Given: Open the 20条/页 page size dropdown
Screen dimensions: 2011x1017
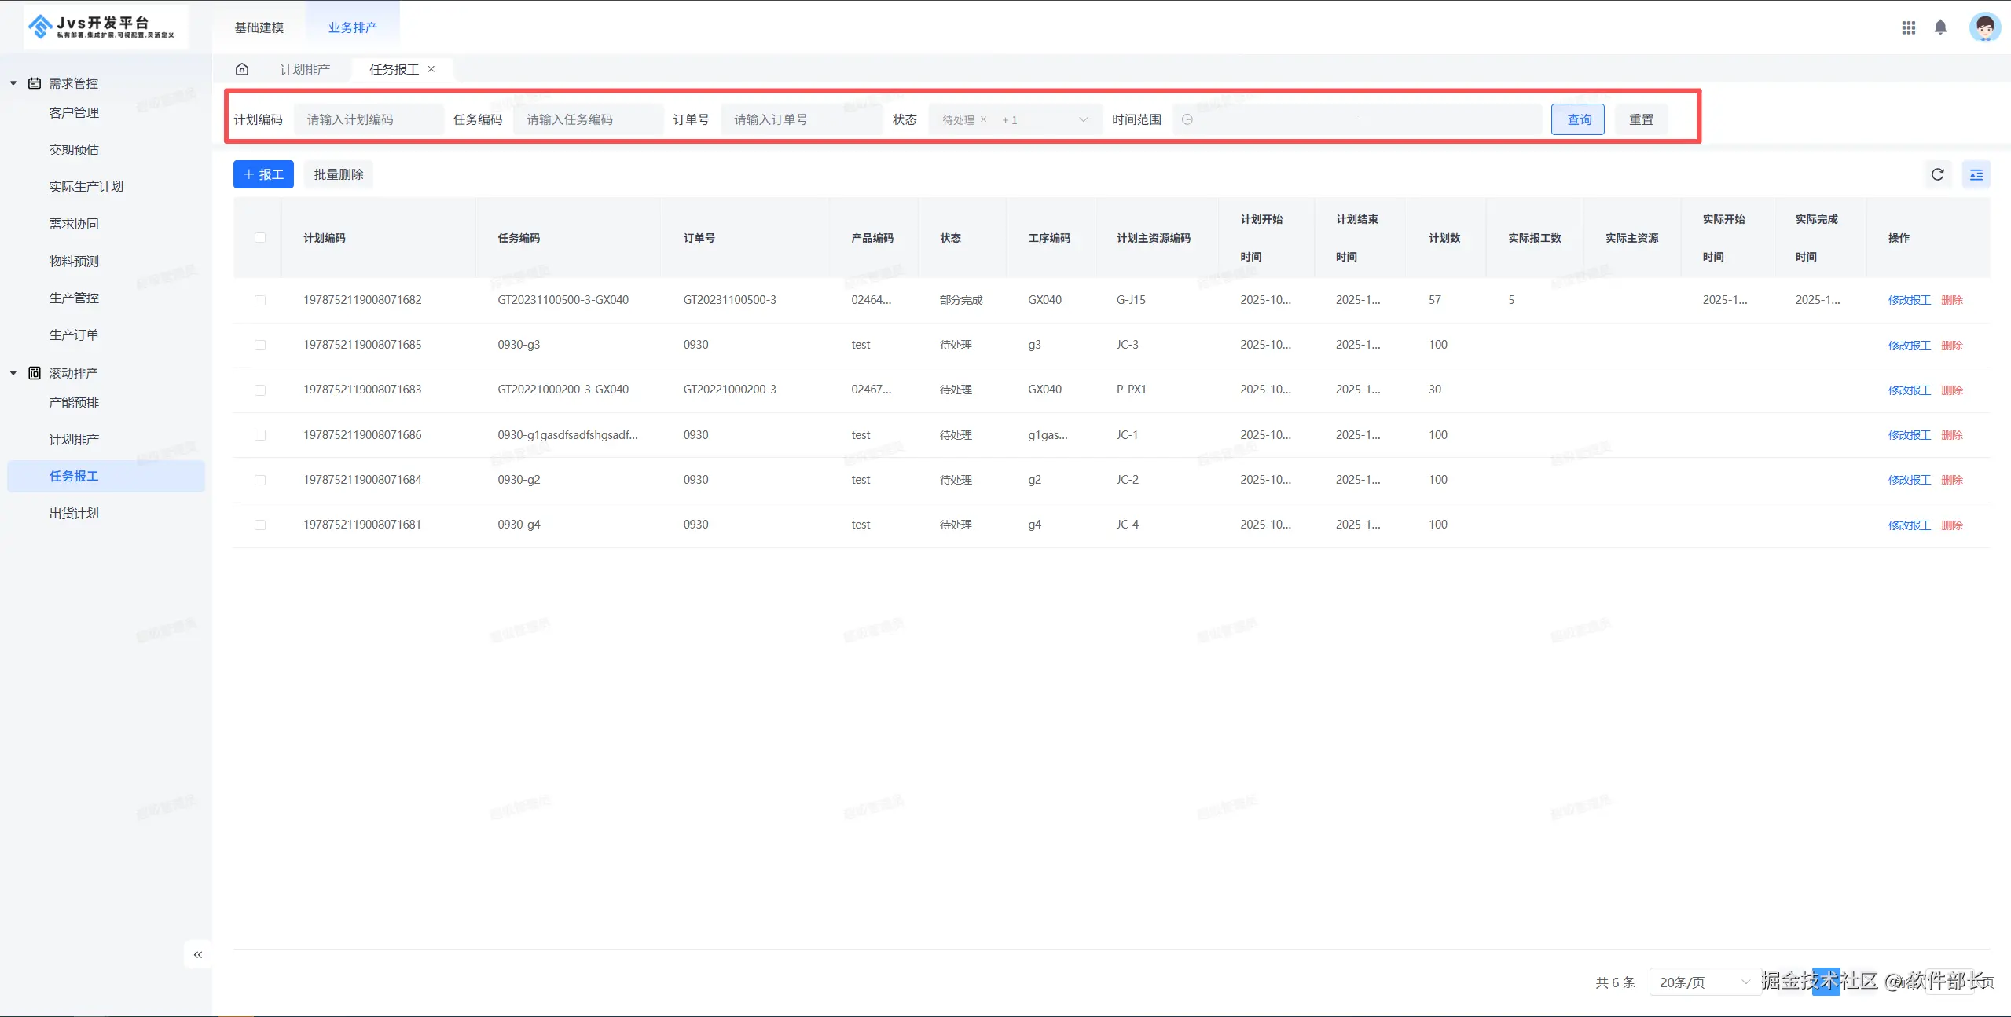Looking at the screenshot, I should [1704, 982].
